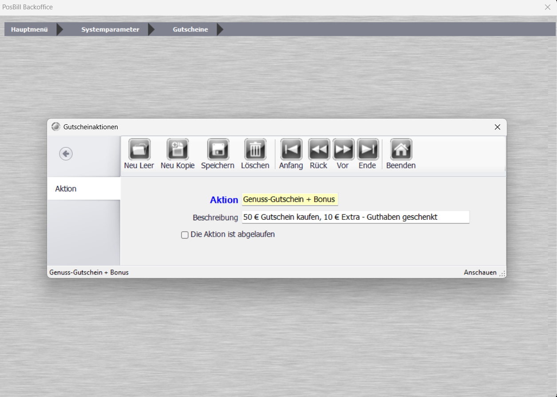
Task: Go back one record with Rück icon
Action: 319,150
